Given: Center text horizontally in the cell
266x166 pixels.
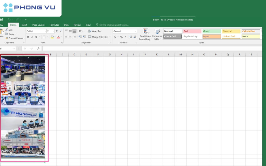Looking at the screenshot, I should [70, 37].
